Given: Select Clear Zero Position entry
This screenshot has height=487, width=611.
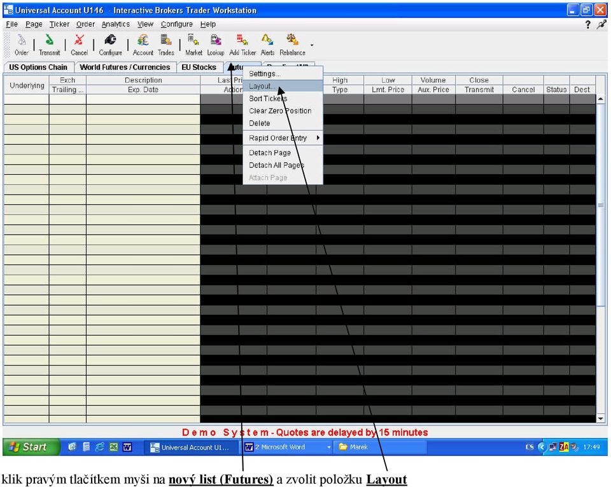Looking at the screenshot, I should [283, 111].
